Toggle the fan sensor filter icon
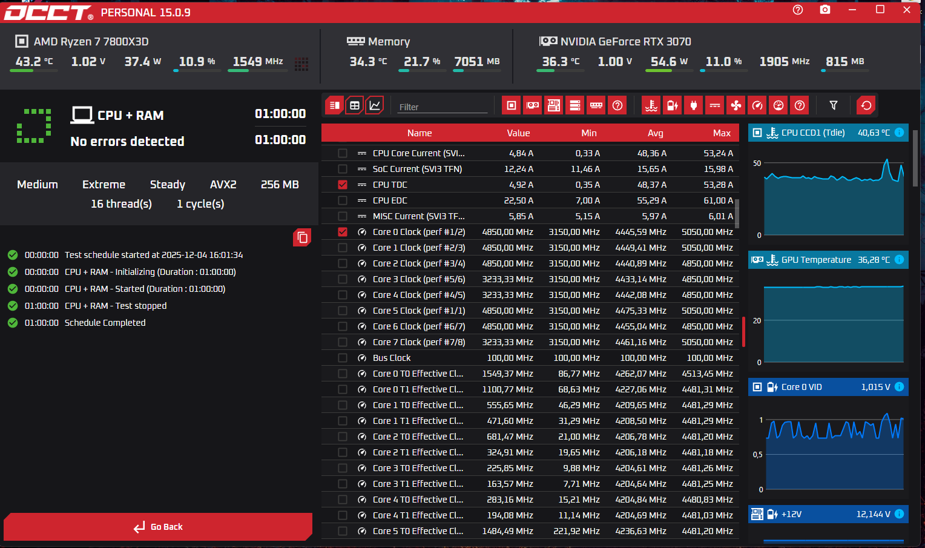The height and width of the screenshot is (548, 925). click(736, 105)
